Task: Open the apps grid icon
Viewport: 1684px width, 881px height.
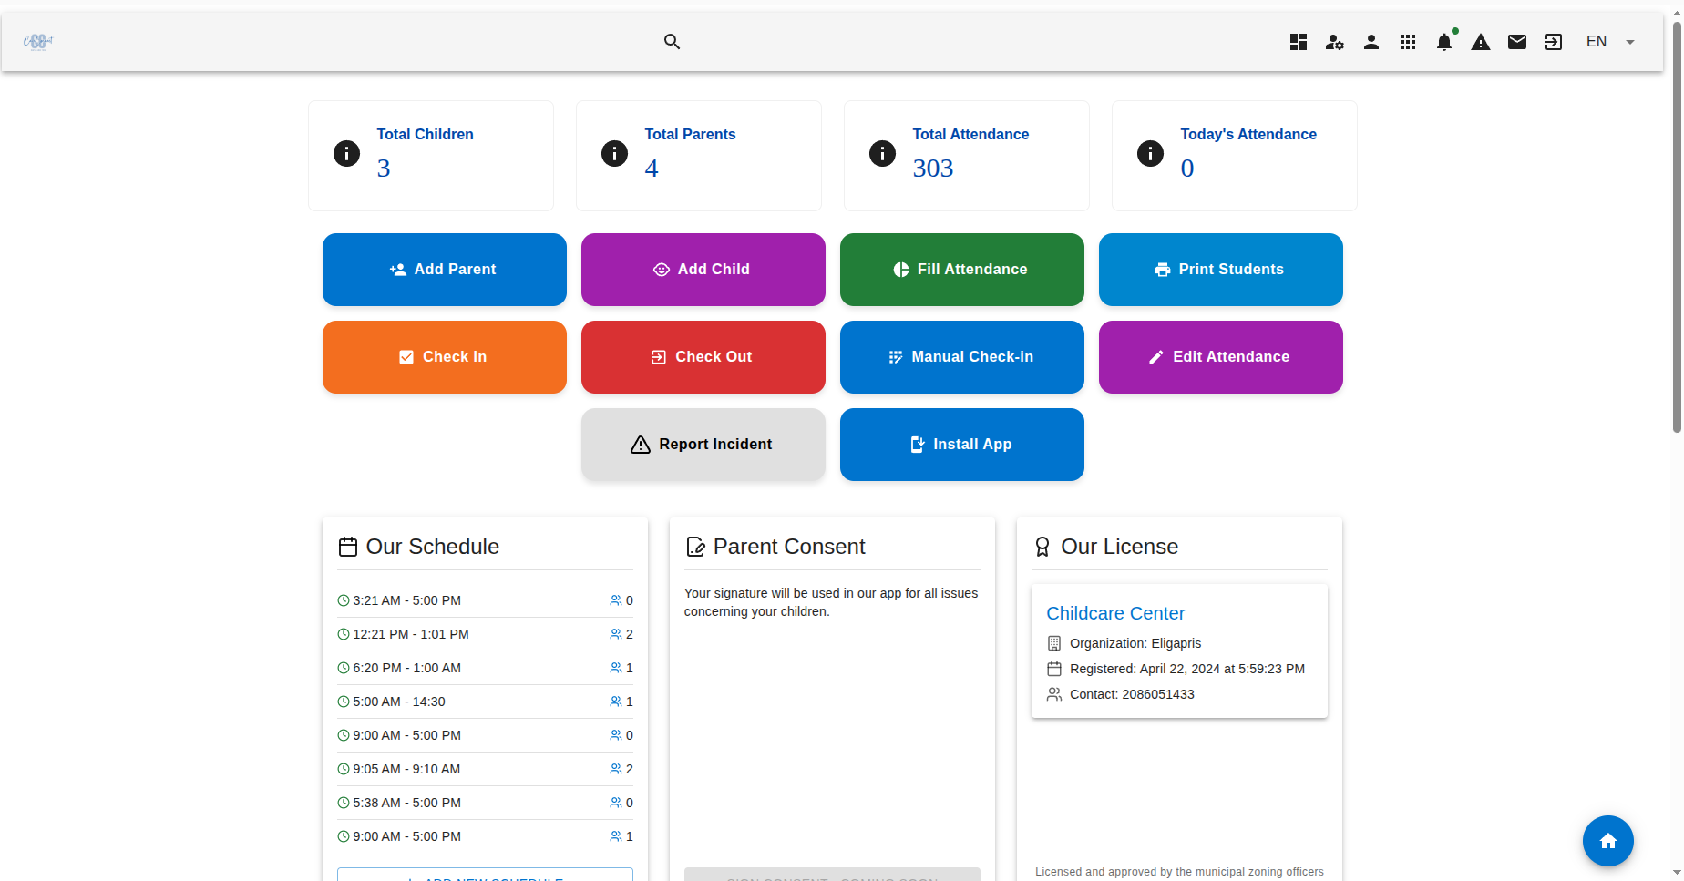Action: tap(1408, 42)
